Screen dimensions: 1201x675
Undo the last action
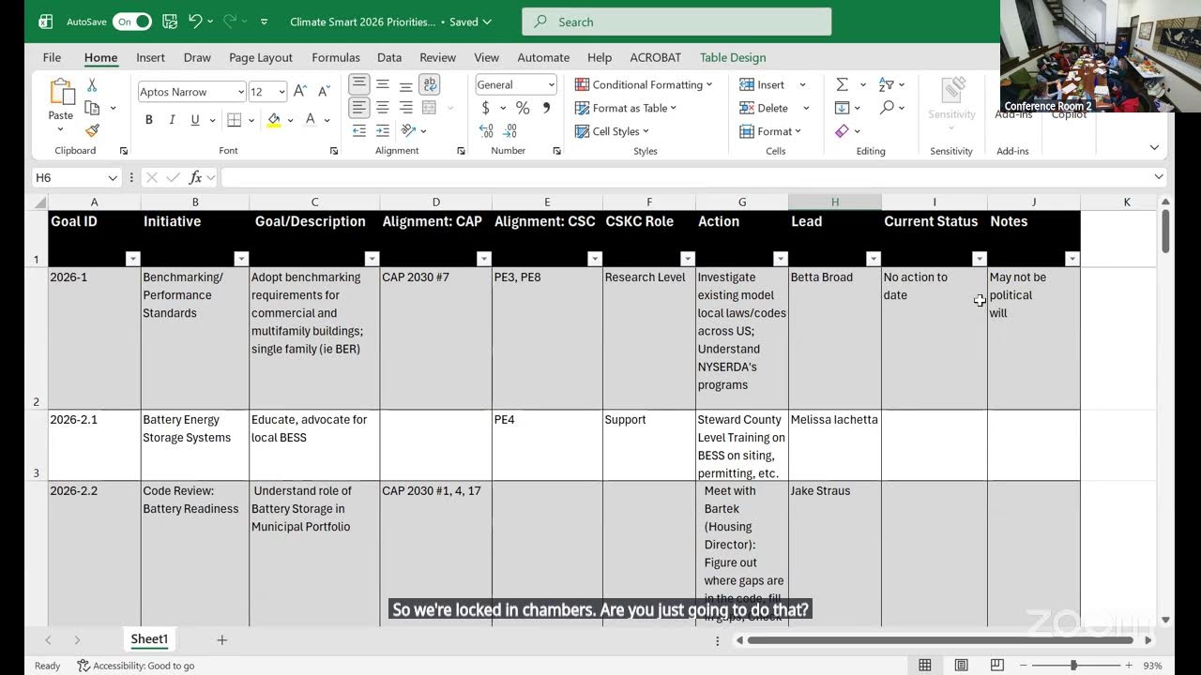[x=195, y=21]
